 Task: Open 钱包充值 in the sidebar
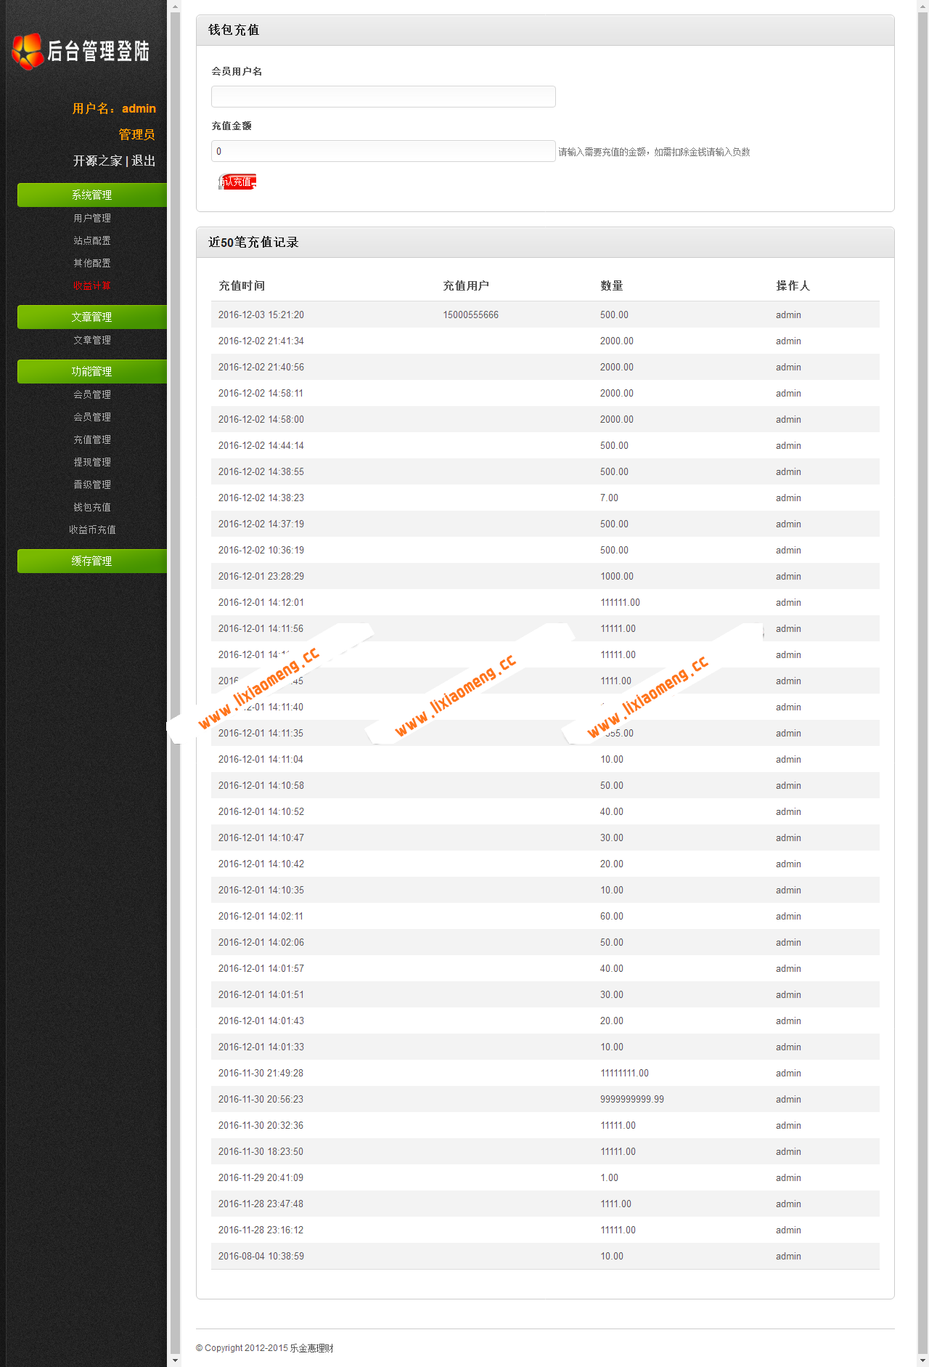coord(92,507)
